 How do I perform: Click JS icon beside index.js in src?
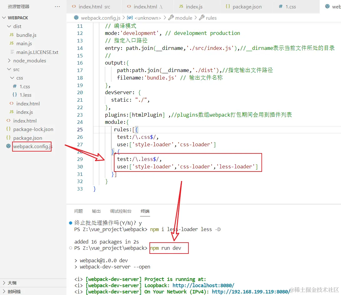click(x=12, y=112)
